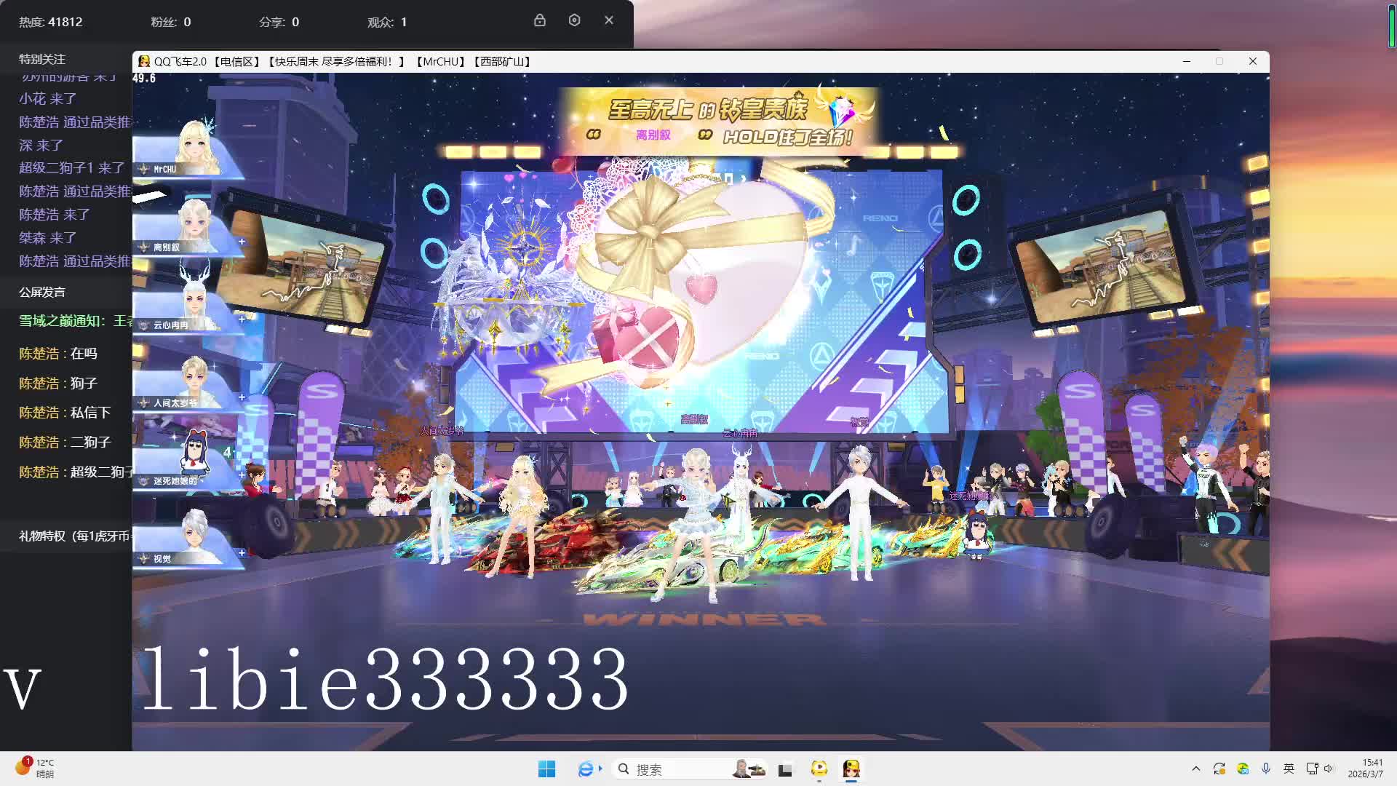Open QQ Speed app in taskbar

[851, 769]
